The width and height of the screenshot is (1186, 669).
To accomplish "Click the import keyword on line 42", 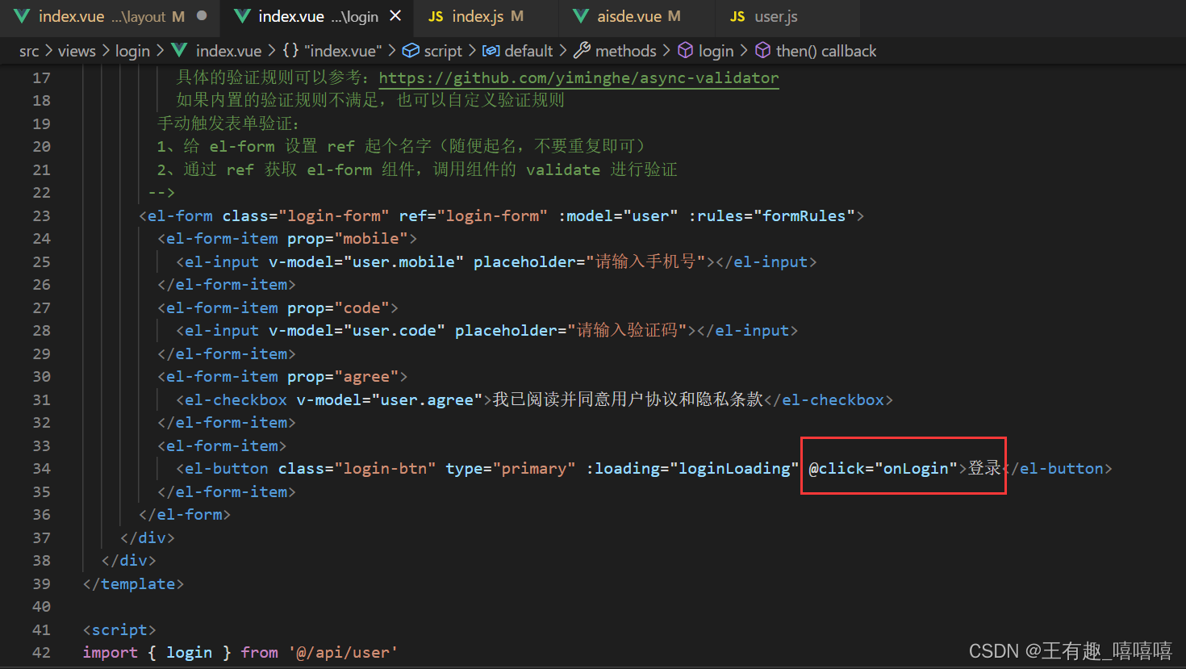I will tap(111, 653).
